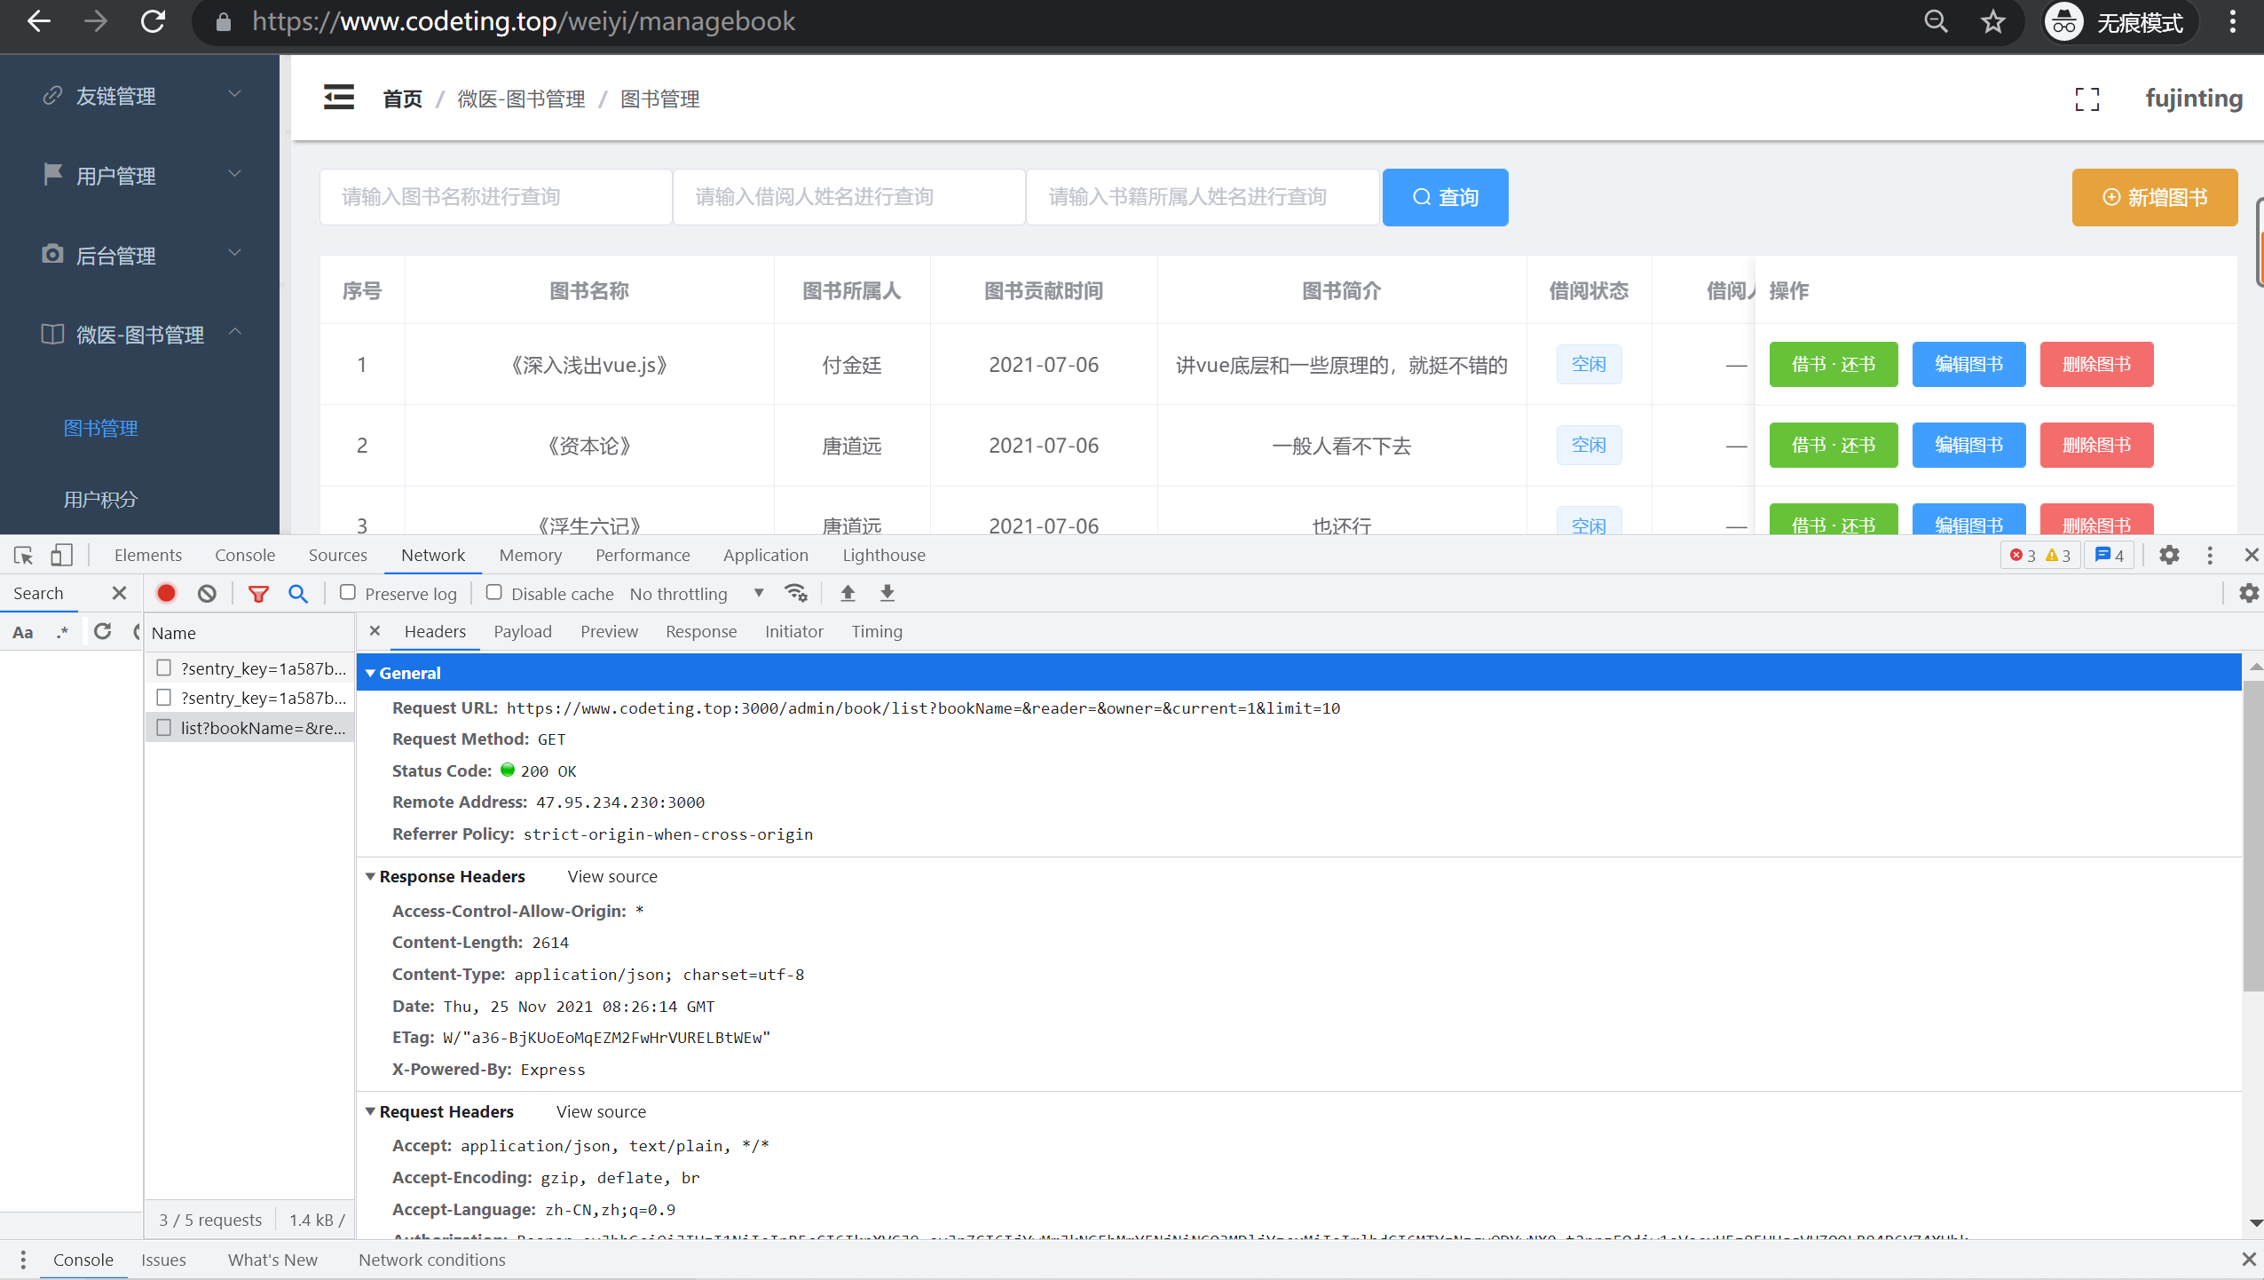Switch to the Payload tab
The image size is (2264, 1280).
point(523,631)
